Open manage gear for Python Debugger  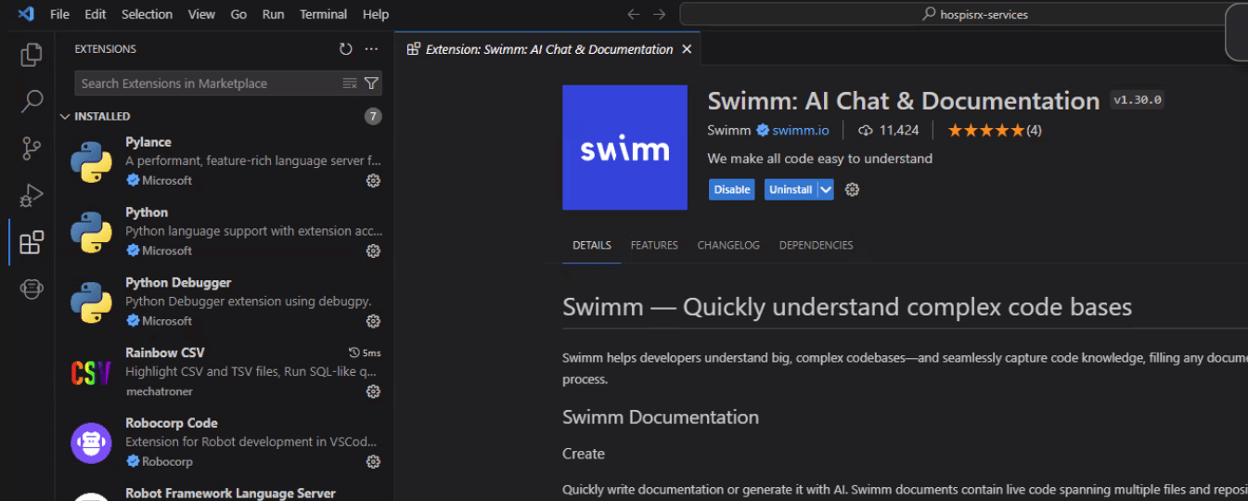click(x=373, y=322)
